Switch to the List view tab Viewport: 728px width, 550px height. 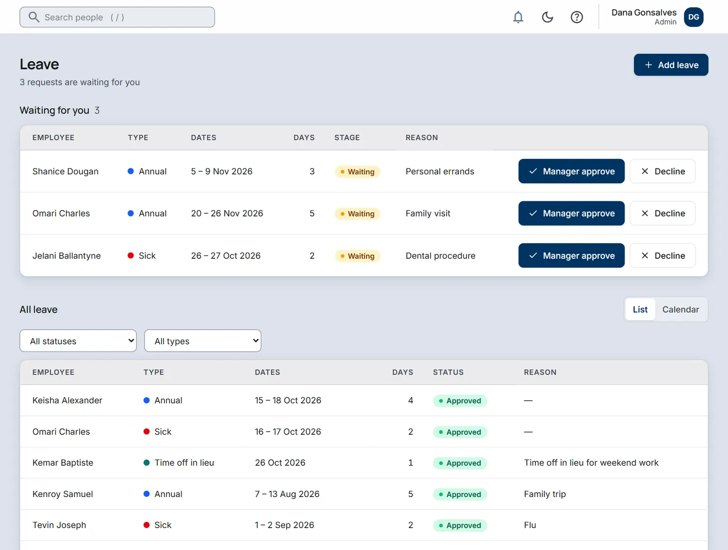[x=640, y=309]
